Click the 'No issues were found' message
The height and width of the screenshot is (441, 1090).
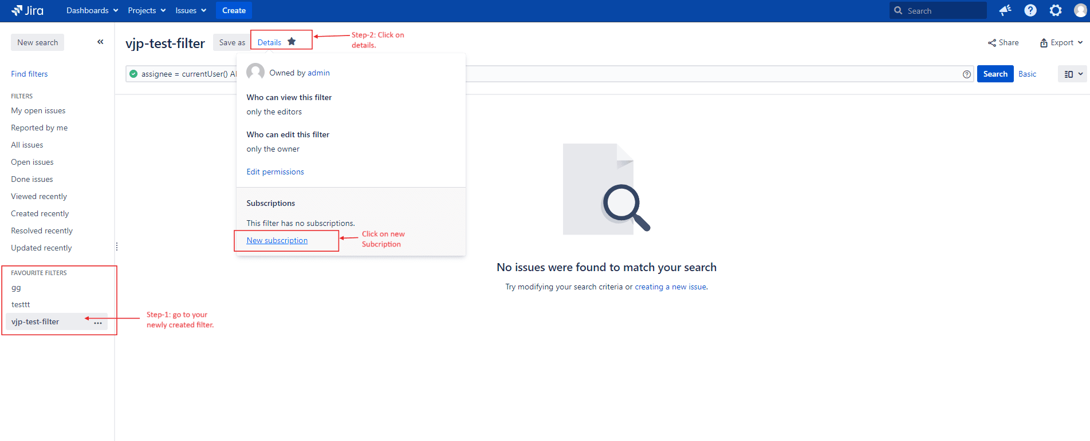607,267
